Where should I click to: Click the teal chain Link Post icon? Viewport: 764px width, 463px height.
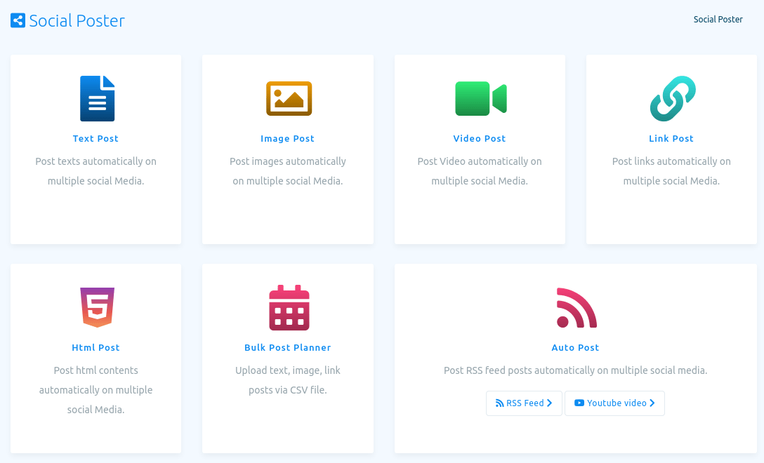pyautogui.click(x=672, y=99)
